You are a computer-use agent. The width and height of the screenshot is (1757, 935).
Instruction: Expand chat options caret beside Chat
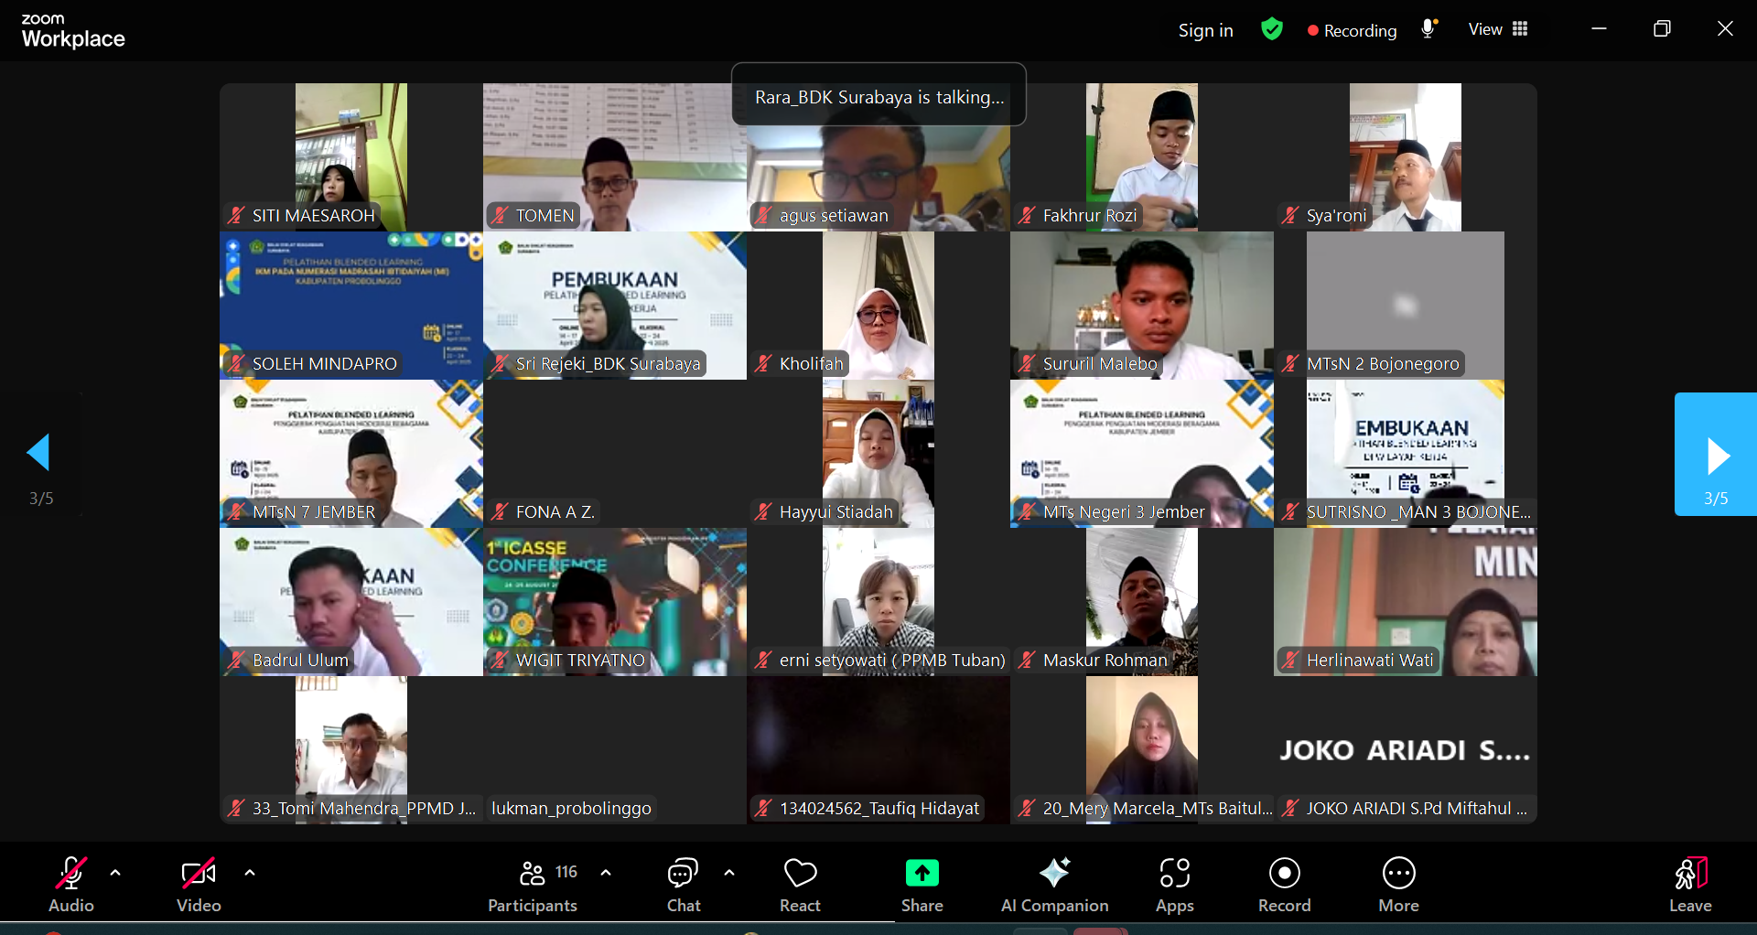(729, 873)
